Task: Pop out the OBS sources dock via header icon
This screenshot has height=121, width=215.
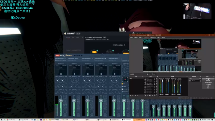Action: tap(157, 77)
